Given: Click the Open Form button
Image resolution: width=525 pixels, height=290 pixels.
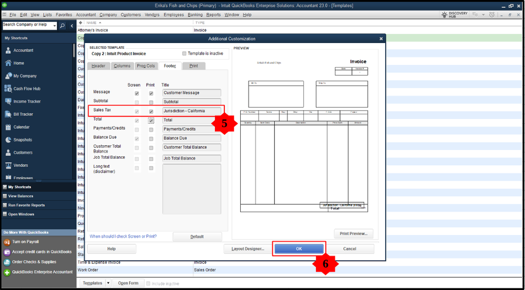Looking at the screenshot, I should click(x=128, y=283).
